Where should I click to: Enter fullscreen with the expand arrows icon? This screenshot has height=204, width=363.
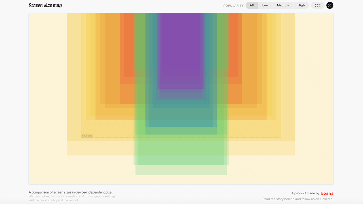(x=330, y=5)
